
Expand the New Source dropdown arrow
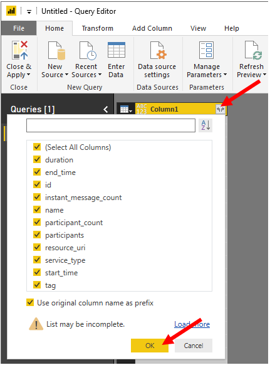[x=66, y=75]
